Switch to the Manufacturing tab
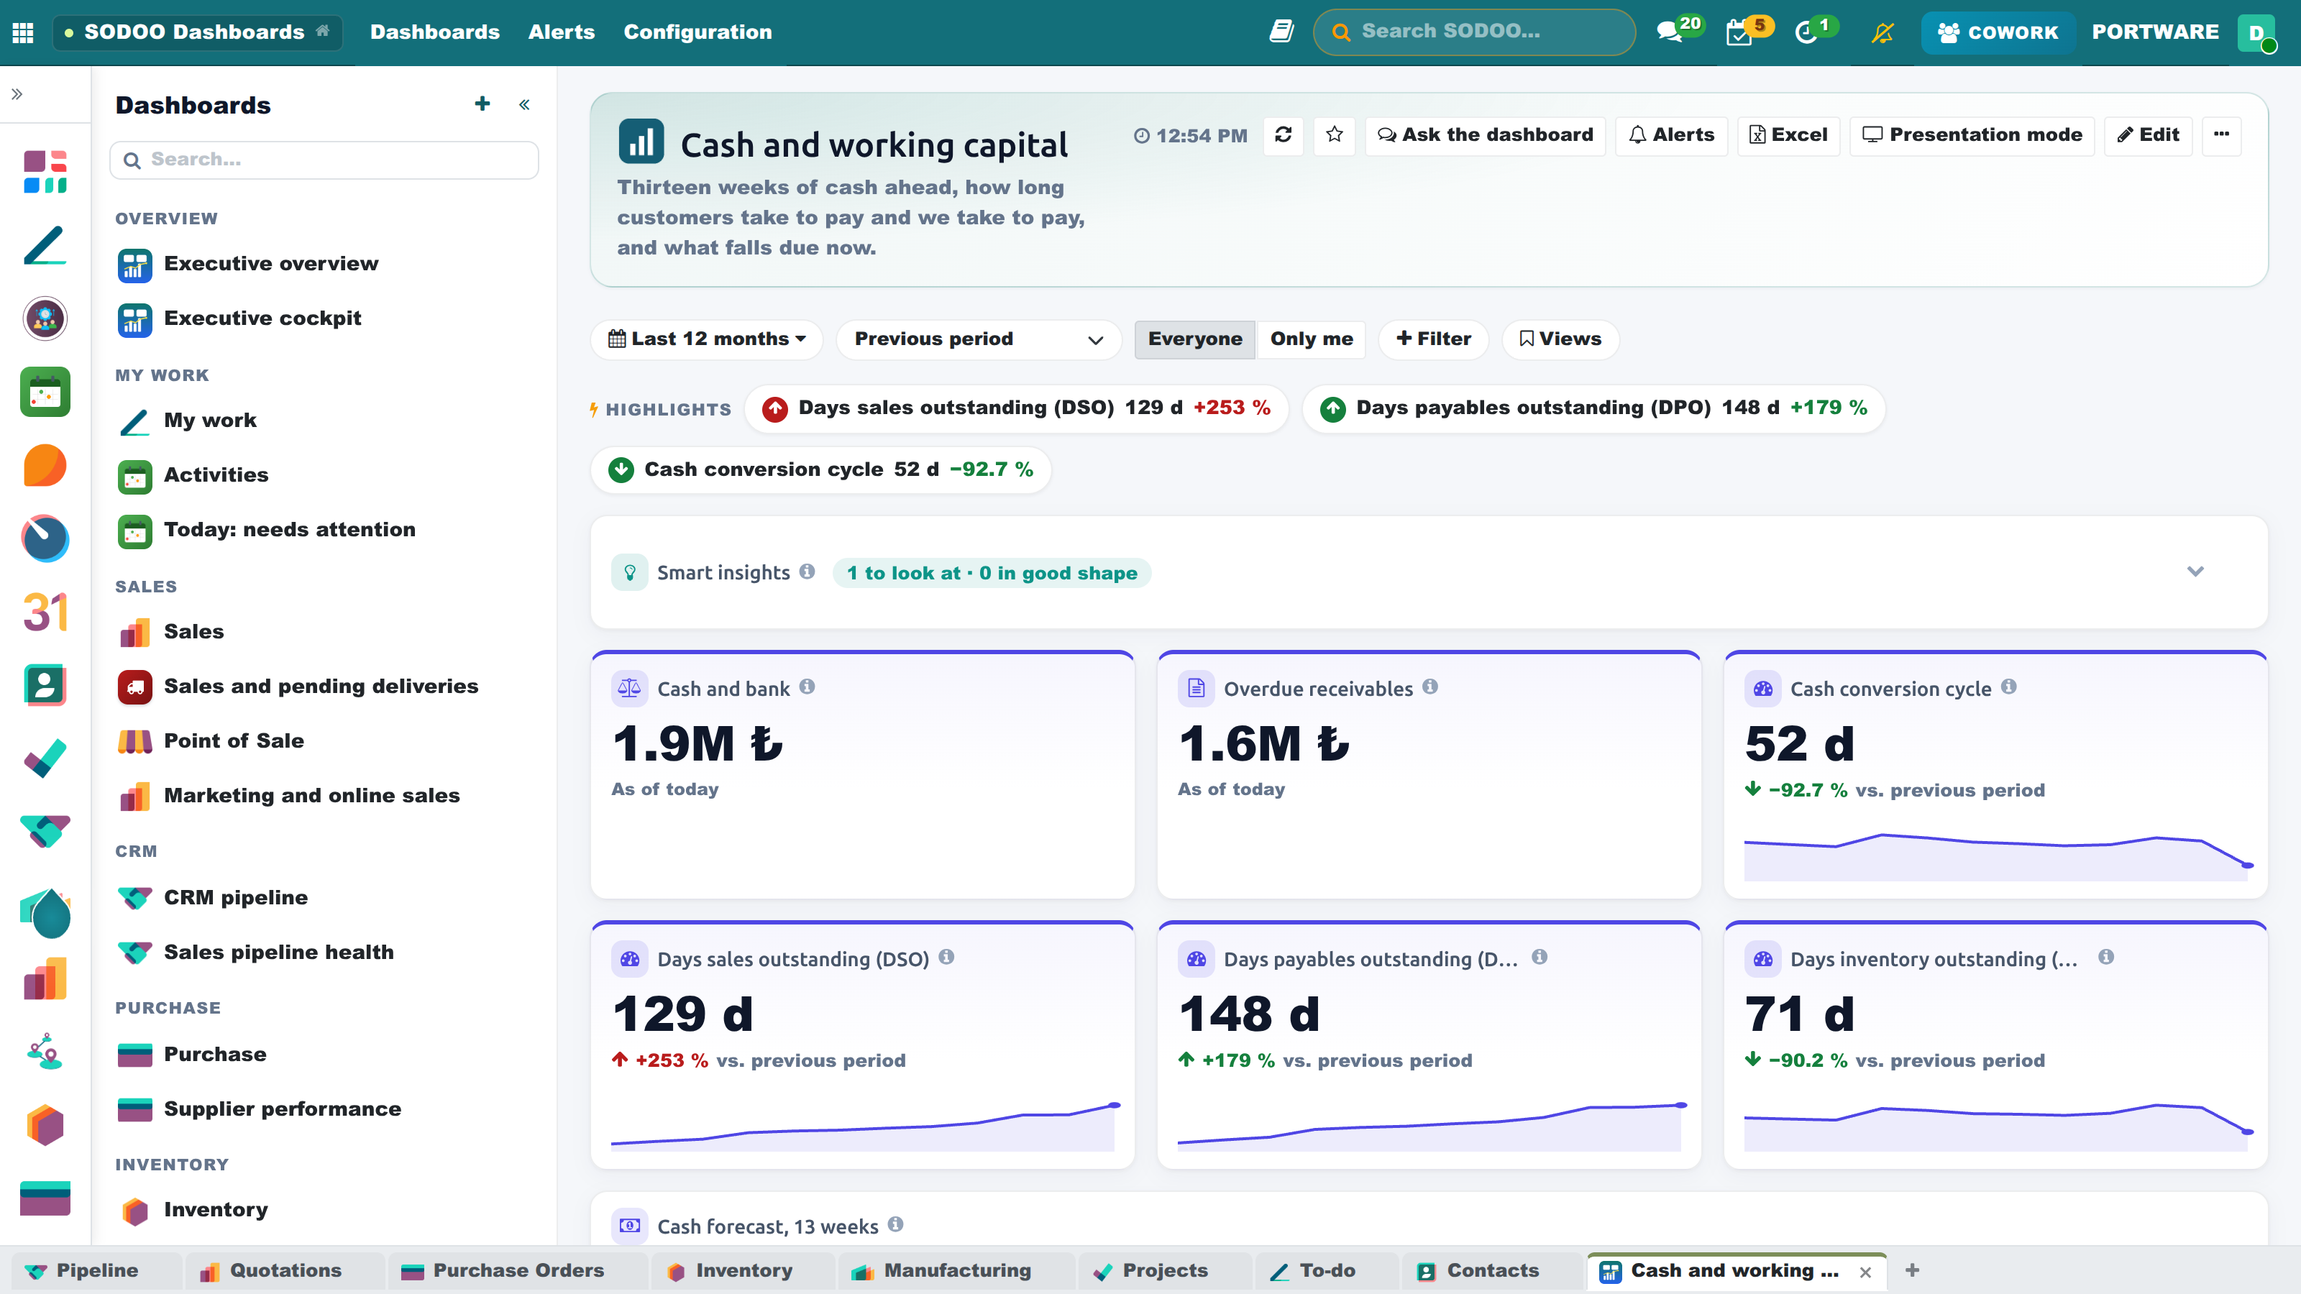Viewport: 2301px width, 1294px height. point(958,1271)
